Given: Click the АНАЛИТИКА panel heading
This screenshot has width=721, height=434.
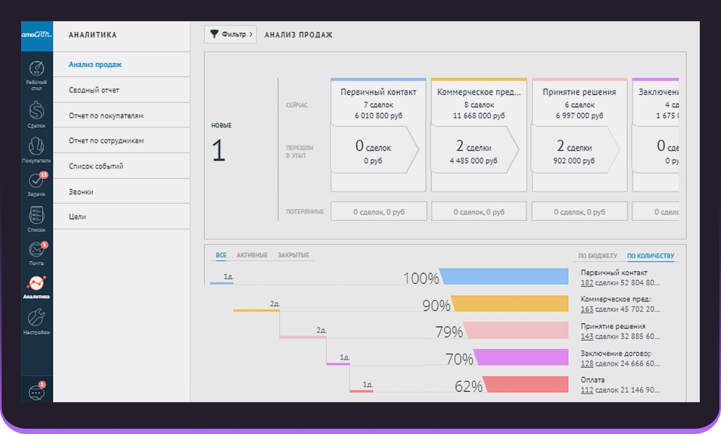Looking at the screenshot, I should tap(93, 35).
